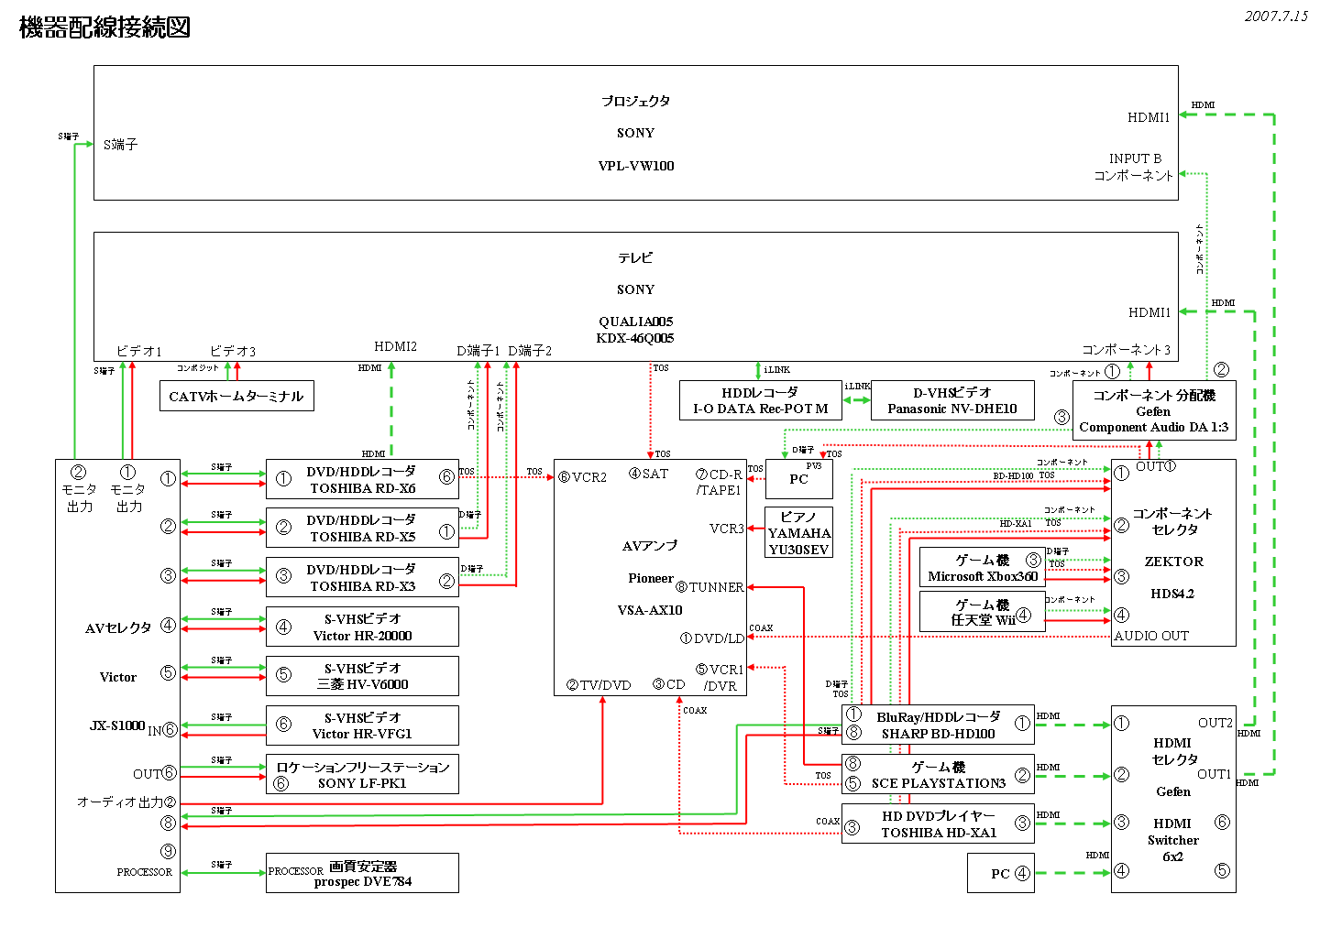Image resolution: width=1320 pixels, height=938 pixels.
Task: Click the YAMAHA YU30SEV piano box
Action: tap(799, 533)
